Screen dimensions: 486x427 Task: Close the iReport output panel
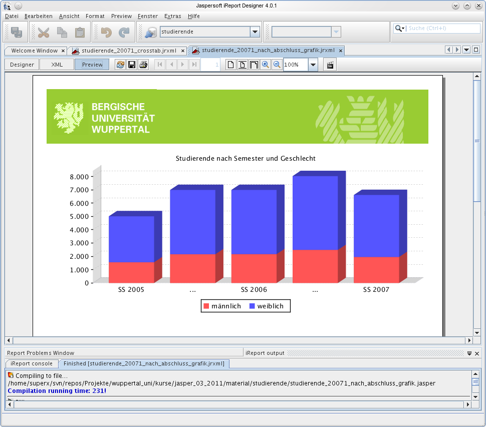(477, 353)
